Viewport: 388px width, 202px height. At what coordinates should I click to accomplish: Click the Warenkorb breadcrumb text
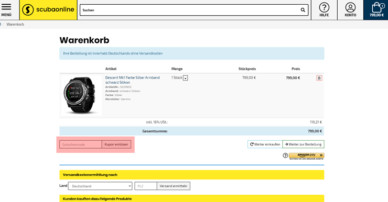[x=15, y=24]
